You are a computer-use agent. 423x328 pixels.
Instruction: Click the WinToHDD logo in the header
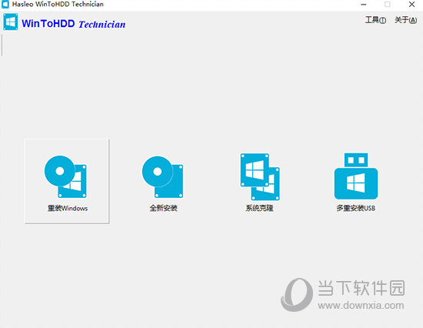pos(11,22)
